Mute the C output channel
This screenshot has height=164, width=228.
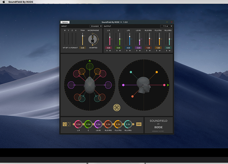120,51
